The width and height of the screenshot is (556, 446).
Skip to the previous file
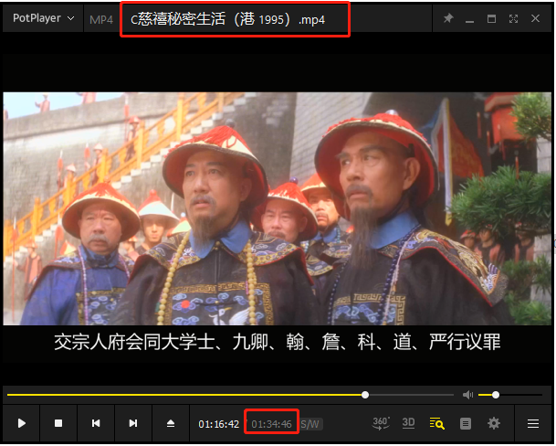coord(96,423)
